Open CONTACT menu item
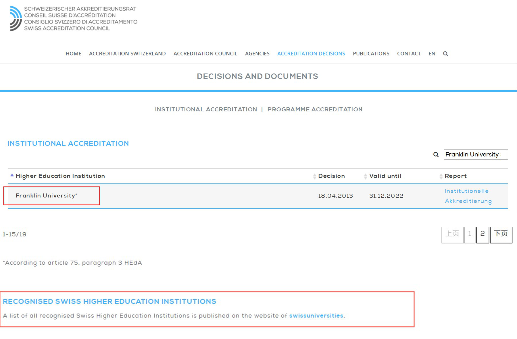 409,54
